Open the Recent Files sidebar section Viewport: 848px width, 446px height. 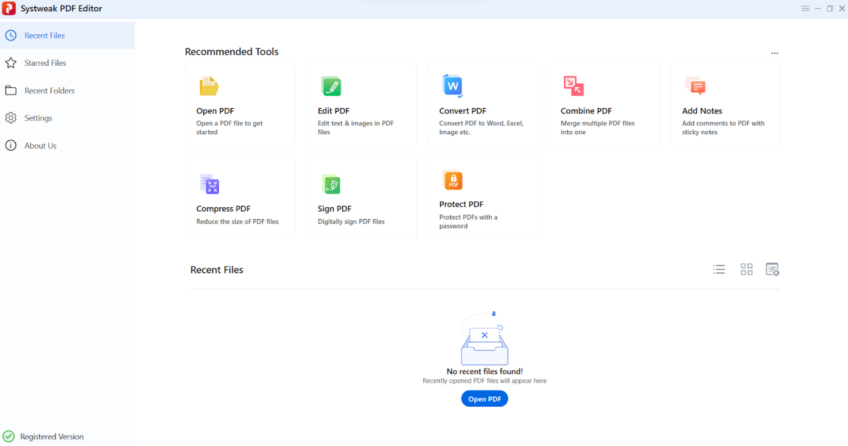[x=68, y=36]
